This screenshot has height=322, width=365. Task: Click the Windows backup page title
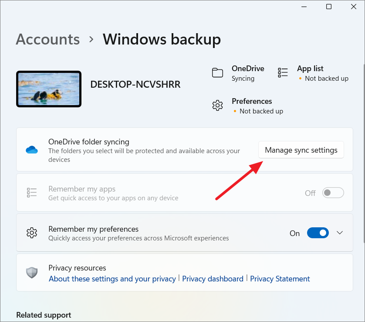pyautogui.click(x=162, y=39)
